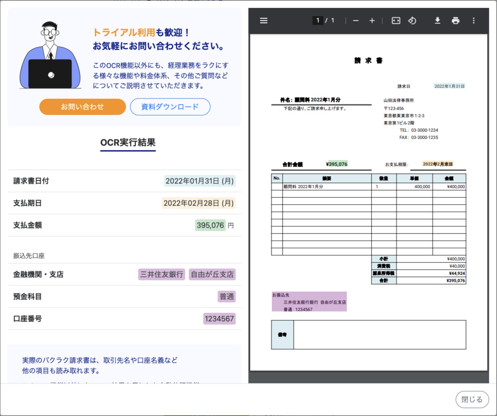Select the invoice date 2022年01月31日 value
The width and height of the screenshot is (497, 416).
tap(199, 181)
